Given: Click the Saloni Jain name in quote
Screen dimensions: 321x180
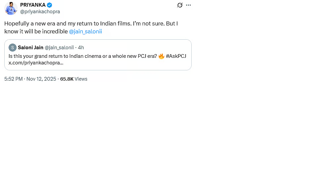Looking at the screenshot, I should pyautogui.click(x=30, y=48).
